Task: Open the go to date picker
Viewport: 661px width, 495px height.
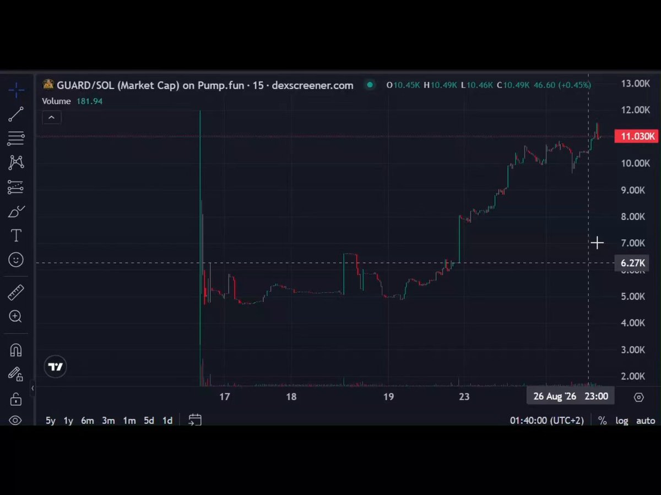Action: 195,420
